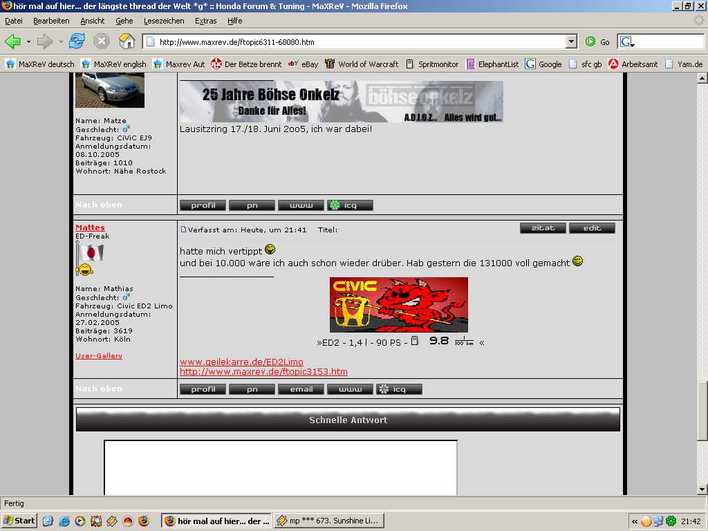Open the Mattes username link
Screen dimensions: 708x531
[x=91, y=227]
